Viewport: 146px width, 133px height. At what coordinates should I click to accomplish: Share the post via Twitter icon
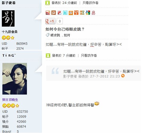pos(65,13)
